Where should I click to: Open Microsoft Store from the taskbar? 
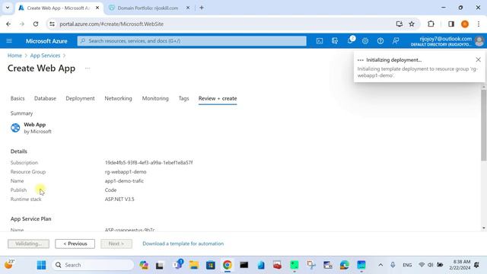(x=211, y=265)
